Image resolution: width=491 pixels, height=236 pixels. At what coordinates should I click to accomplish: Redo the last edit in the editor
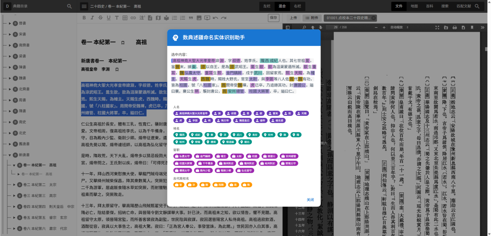pos(224,18)
